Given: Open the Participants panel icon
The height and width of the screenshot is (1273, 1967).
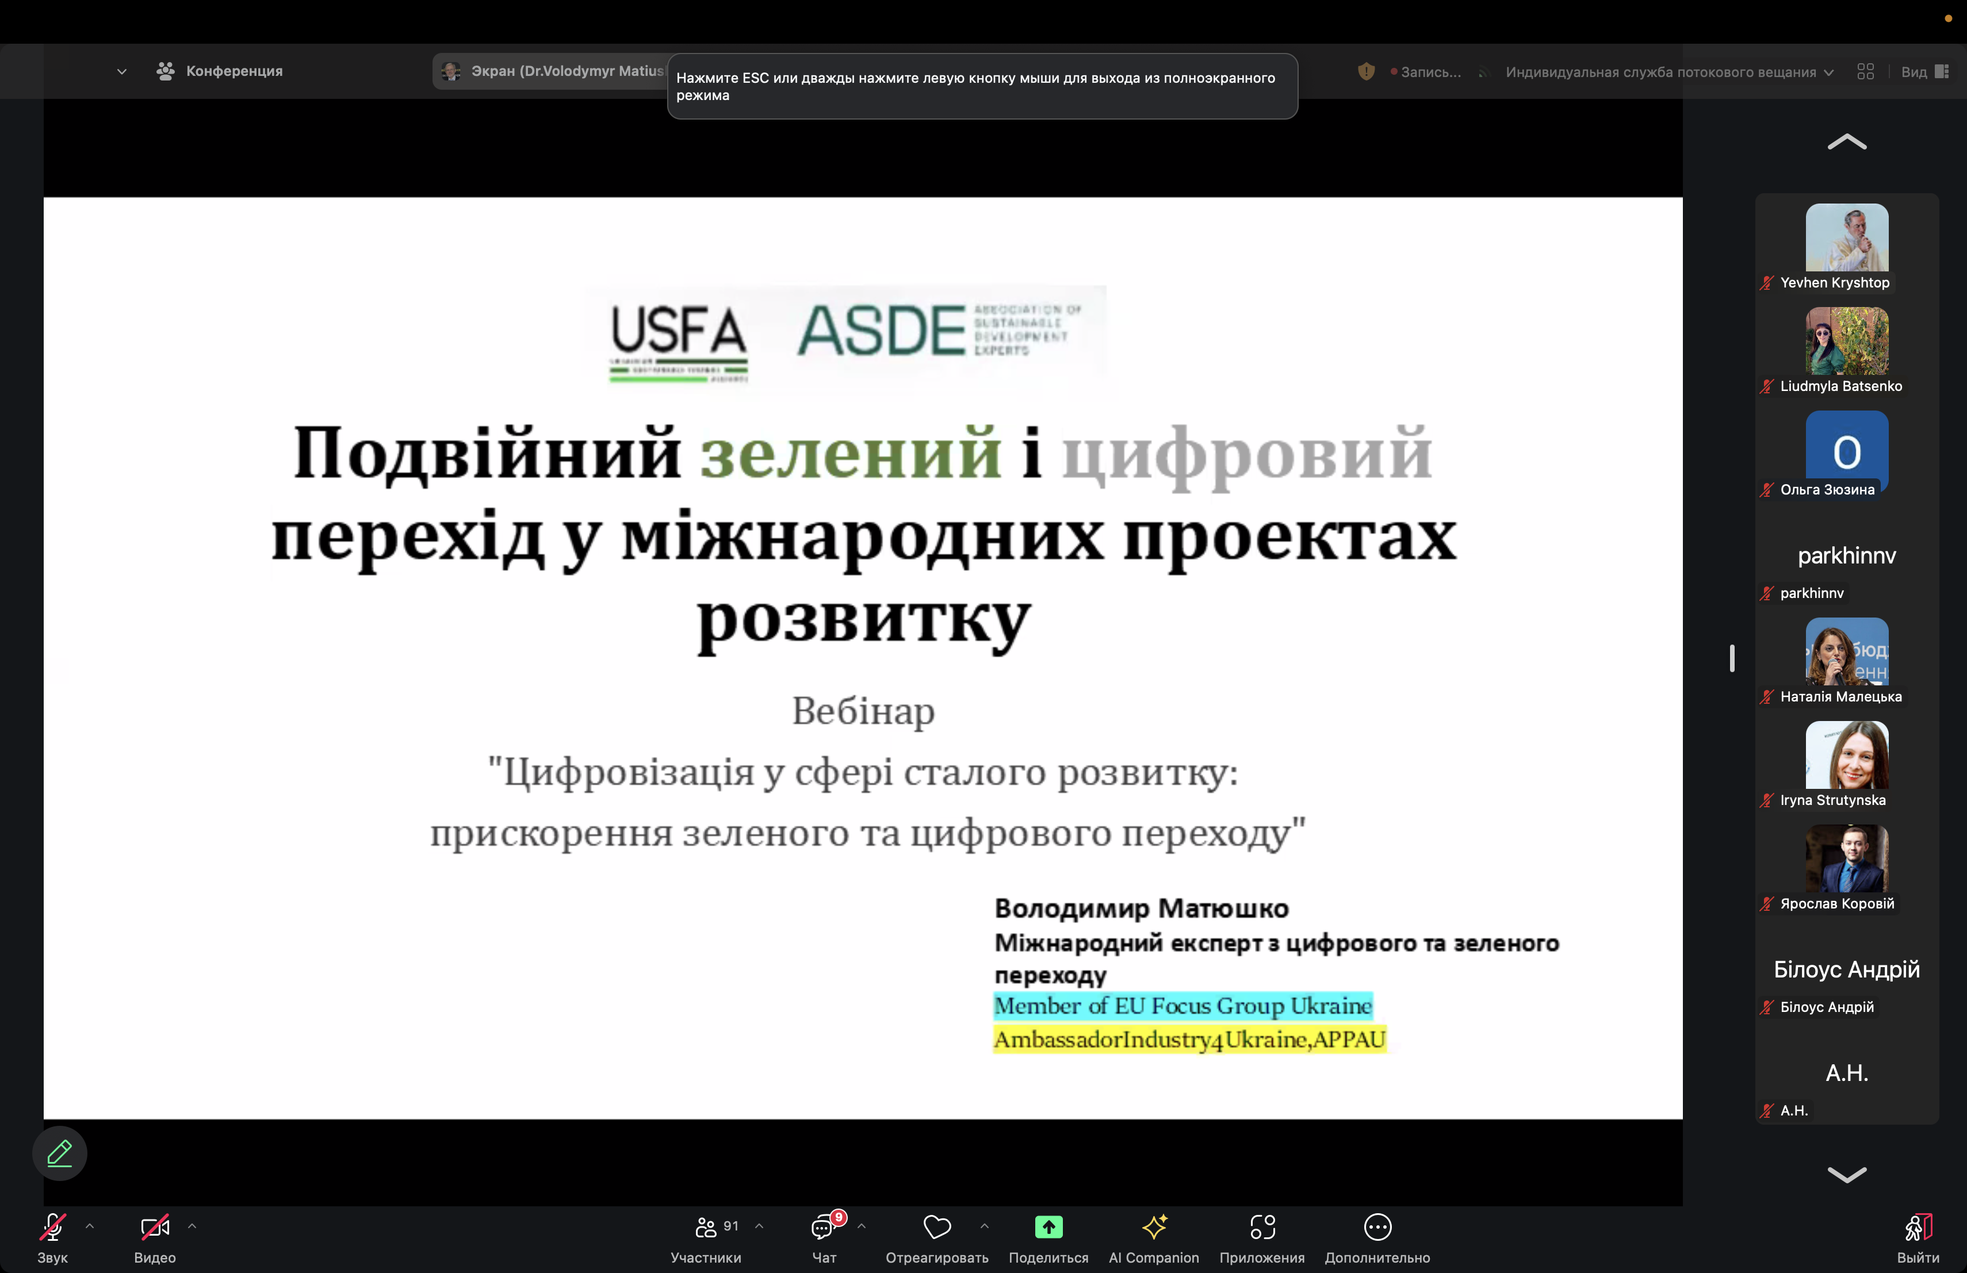Looking at the screenshot, I should 706,1227.
